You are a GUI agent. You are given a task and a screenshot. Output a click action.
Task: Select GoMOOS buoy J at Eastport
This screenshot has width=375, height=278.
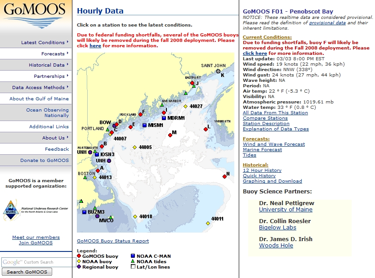pyautogui.click(x=192, y=83)
